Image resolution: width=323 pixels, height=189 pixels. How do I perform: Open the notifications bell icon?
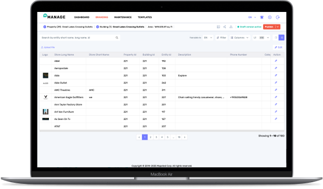point(262,17)
